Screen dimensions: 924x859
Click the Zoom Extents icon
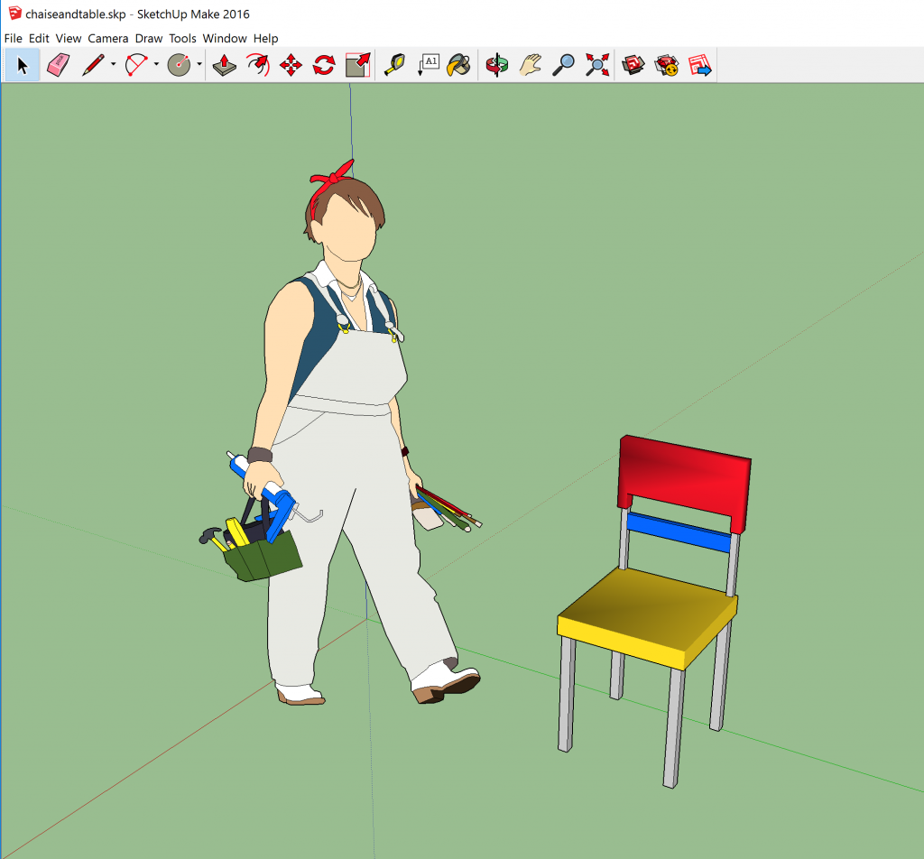[x=596, y=65]
